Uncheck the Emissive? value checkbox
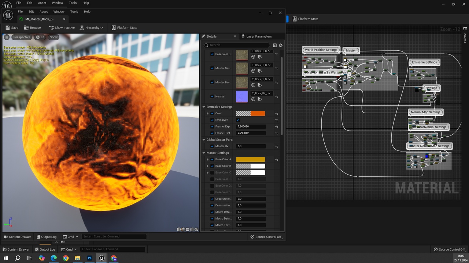Viewport: 469px width, 263px height. click(238, 120)
